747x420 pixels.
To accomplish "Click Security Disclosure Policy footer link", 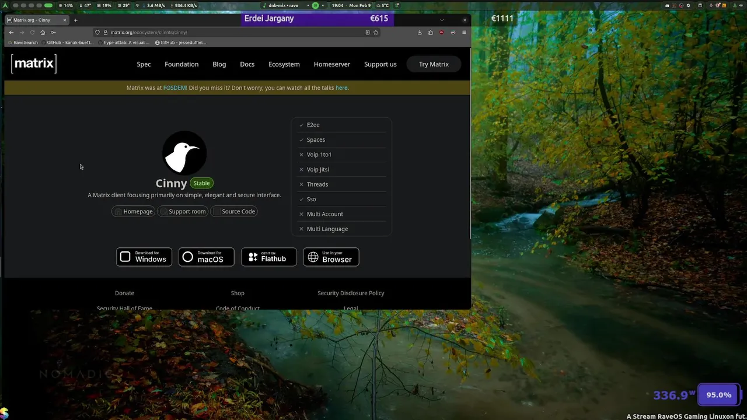I will pyautogui.click(x=351, y=293).
